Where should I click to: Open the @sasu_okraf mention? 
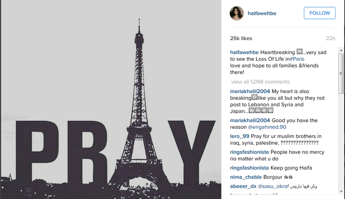click(x=273, y=186)
